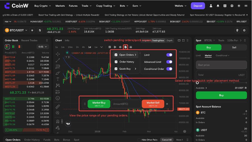The height and width of the screenshot is (142, 252).
Task: Select the crosshair cursor chart tool
Action: (x=58, y=54)
